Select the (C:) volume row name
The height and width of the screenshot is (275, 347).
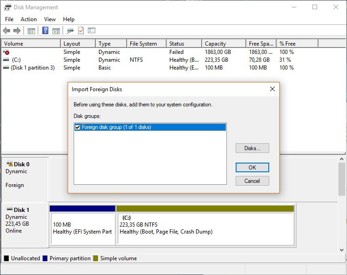16,60
